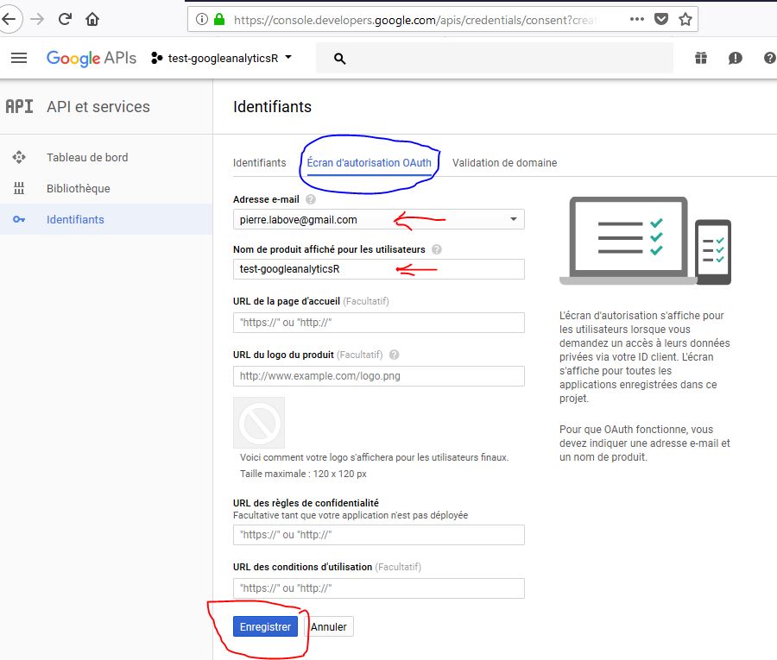Click help icon next to Nom de produit

pyautogui.click(x=437, y=249)
